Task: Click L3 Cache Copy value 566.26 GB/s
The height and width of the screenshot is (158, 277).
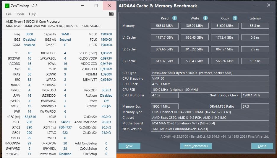Action: 225,61
